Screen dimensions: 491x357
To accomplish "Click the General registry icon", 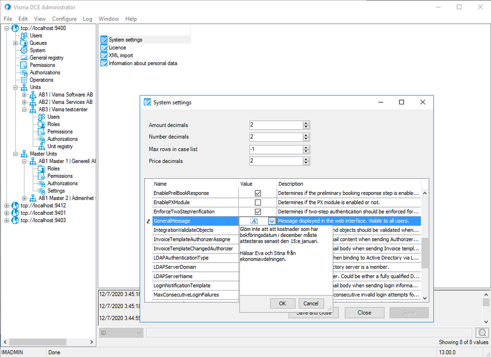I will click(x=24, y=58).
